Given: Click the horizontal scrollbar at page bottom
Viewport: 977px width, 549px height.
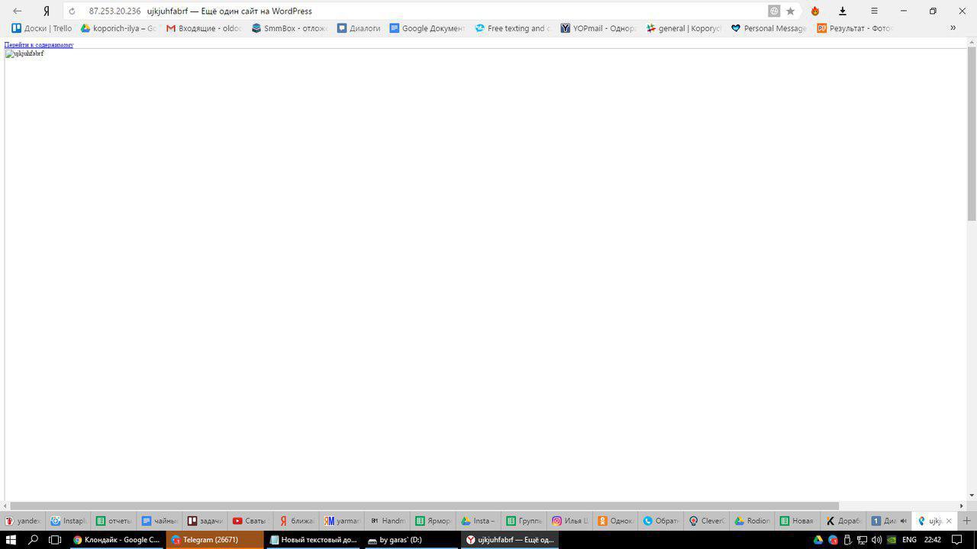Looking at the screenshot, I should [x=424, y=506].
